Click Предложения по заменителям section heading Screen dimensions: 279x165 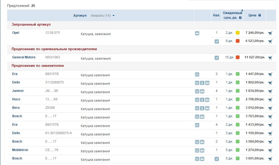tap(38, 66)
